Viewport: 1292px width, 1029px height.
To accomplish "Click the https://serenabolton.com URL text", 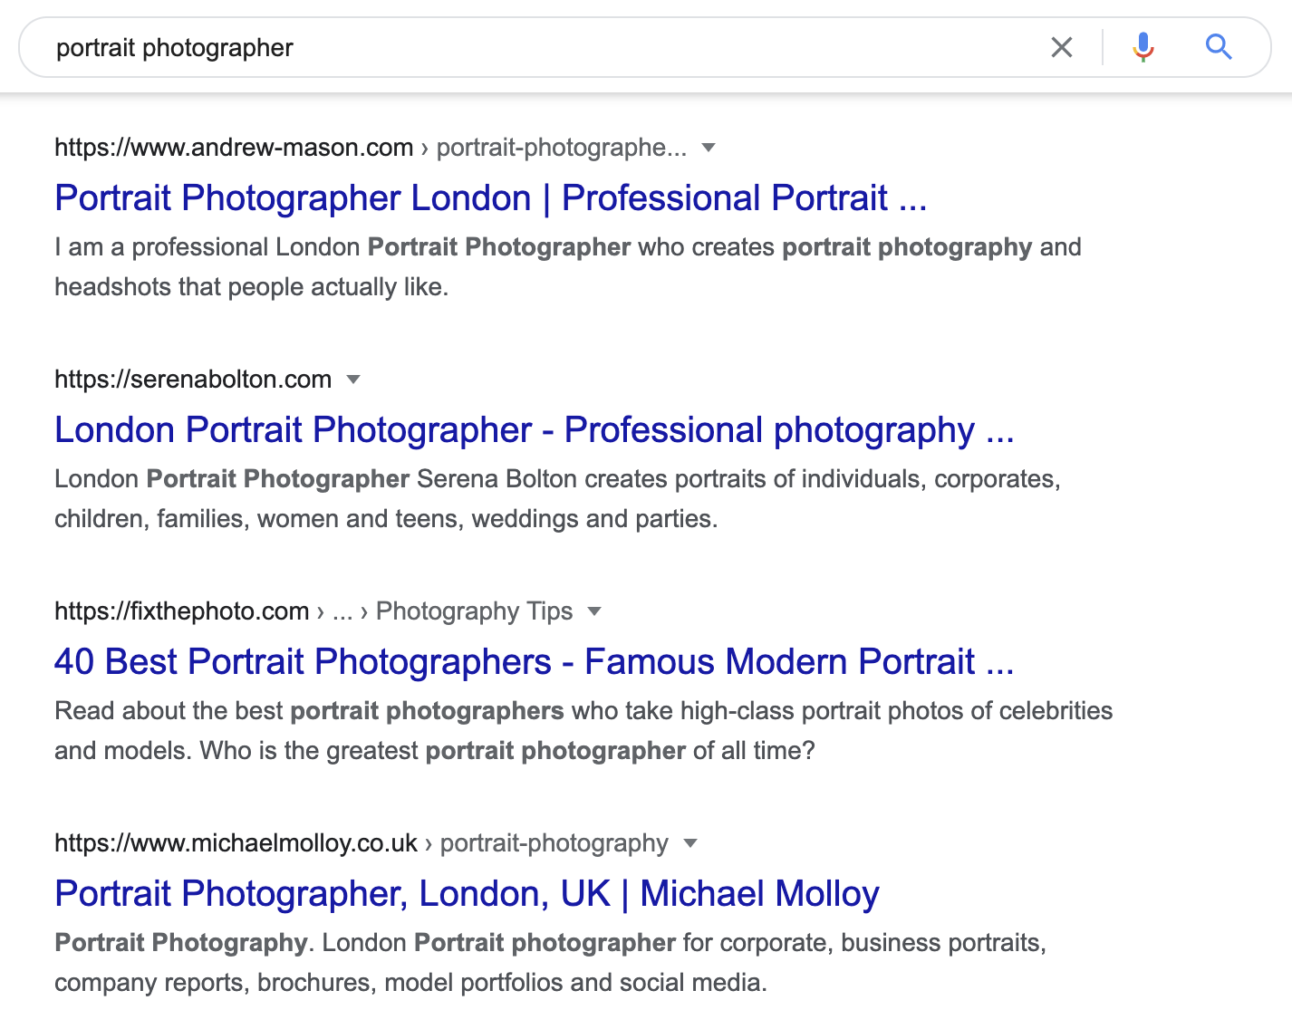I will point(193,380).
